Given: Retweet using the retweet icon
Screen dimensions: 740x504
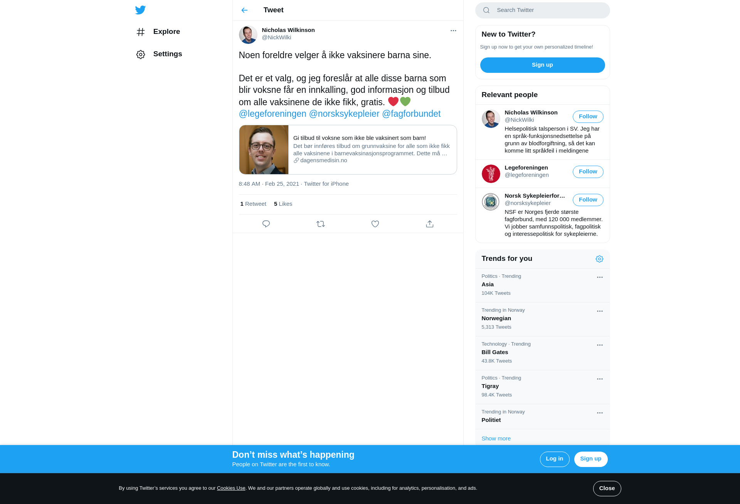Looking at the screenshot, I should click(321, 224).
